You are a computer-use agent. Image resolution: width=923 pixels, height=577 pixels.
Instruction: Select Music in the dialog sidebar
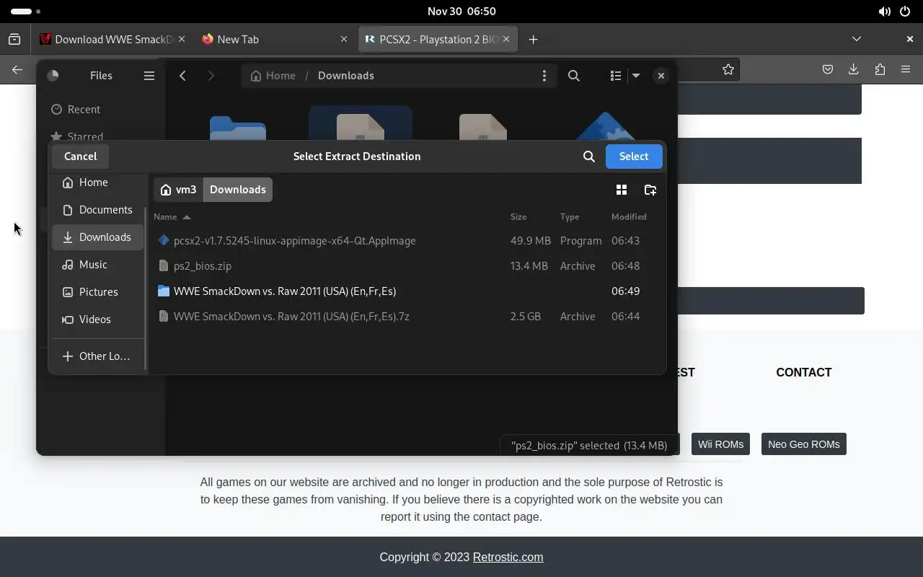(97, 265)
